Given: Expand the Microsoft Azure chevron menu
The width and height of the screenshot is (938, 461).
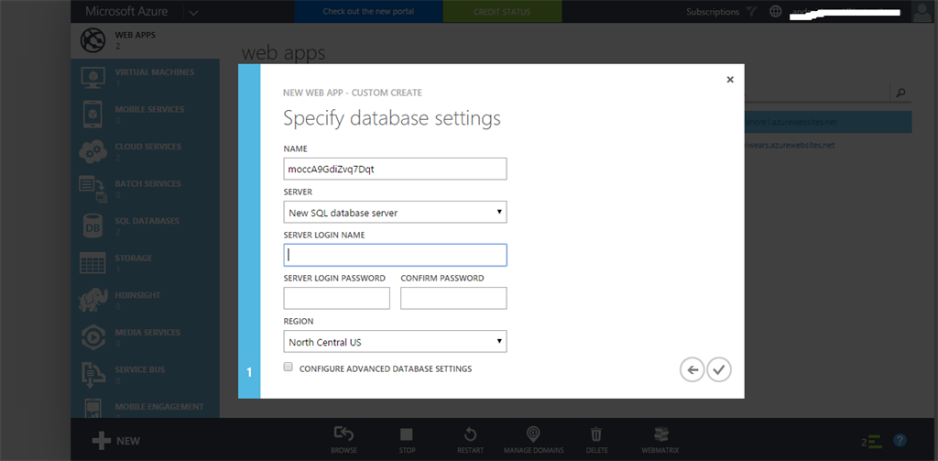Looking at the screenshot, I should (193, 12).
